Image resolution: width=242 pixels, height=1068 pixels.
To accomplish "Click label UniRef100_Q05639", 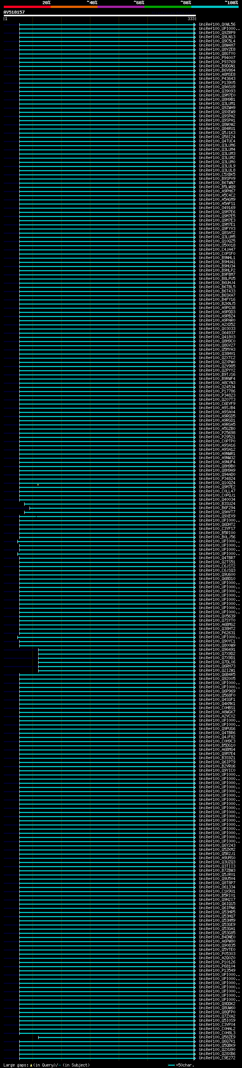I will click(217, 616).
